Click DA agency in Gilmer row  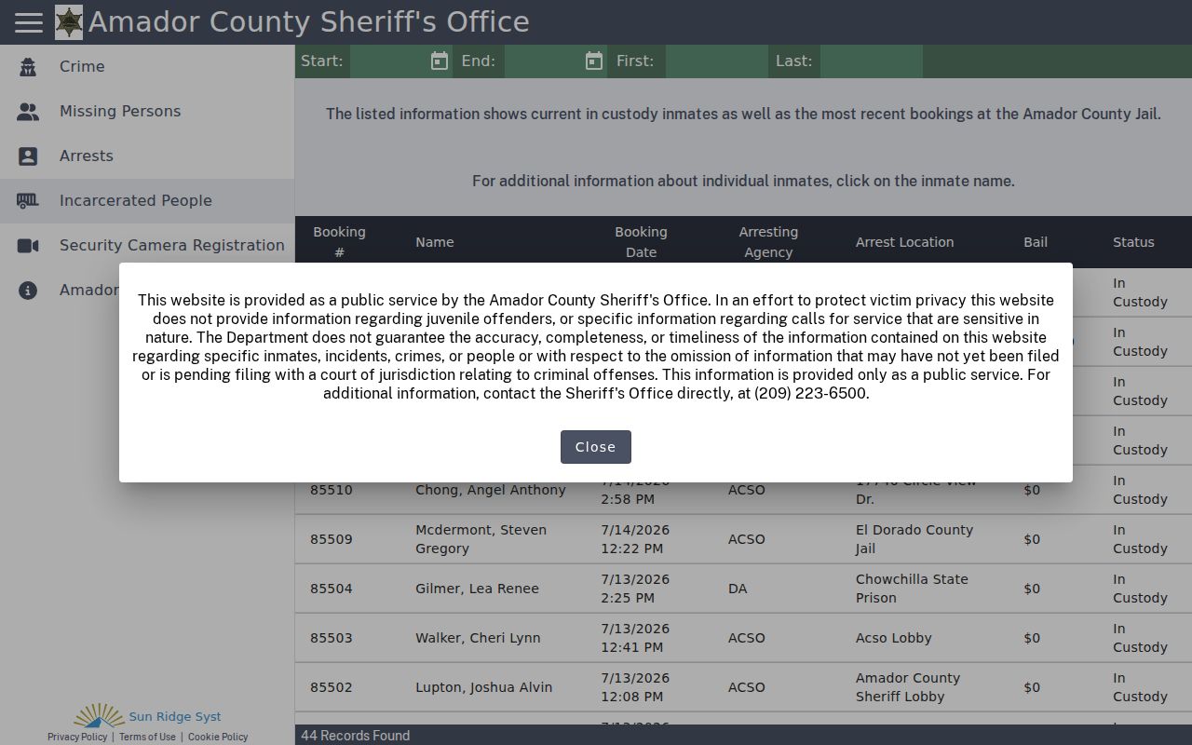tap(738, 589)
